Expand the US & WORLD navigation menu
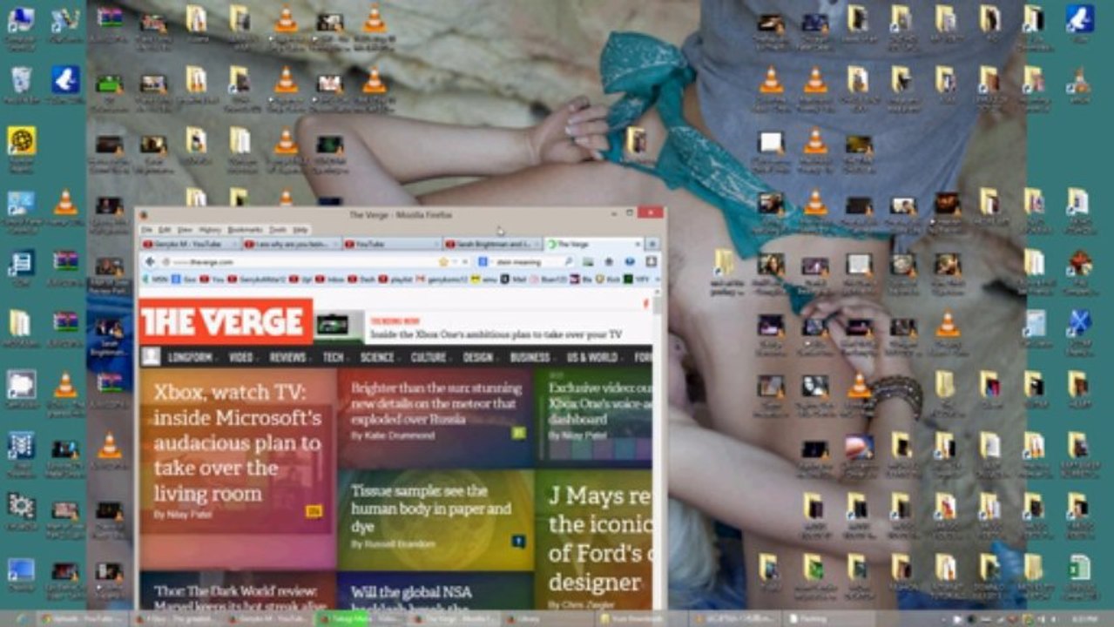1114x627 pixels. tap(595, 357)
